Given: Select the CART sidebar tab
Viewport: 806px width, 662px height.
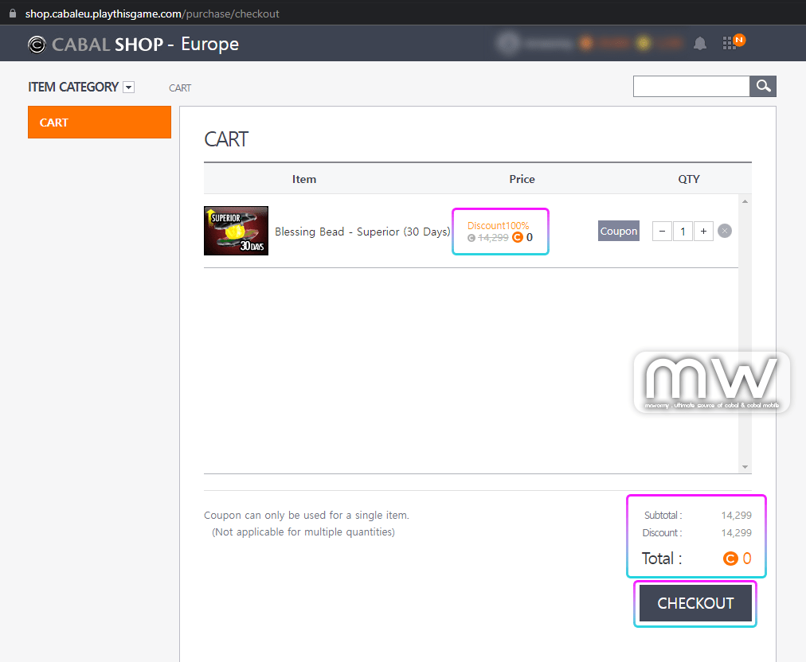Looking at the screenshot, I should [x=100, y=123].
